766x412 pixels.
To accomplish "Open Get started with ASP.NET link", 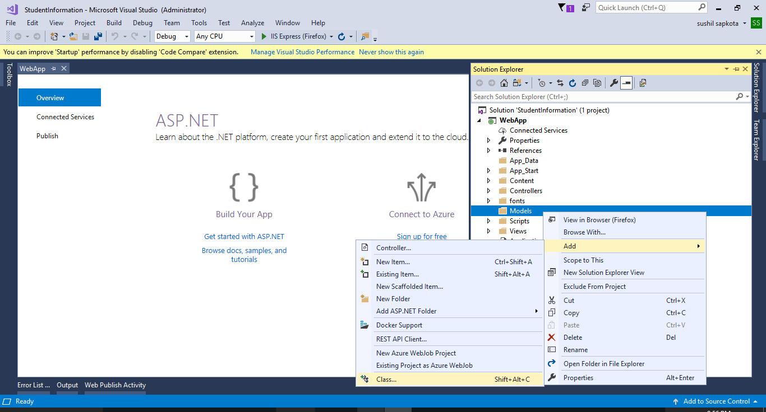I will click(x=244, y=237).
